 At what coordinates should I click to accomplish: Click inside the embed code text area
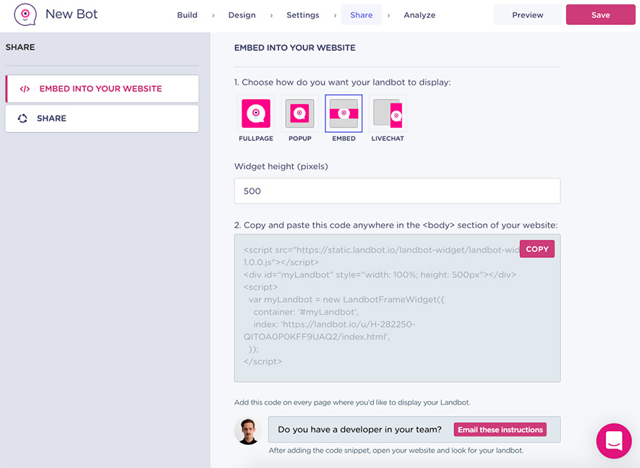(397, 308)
